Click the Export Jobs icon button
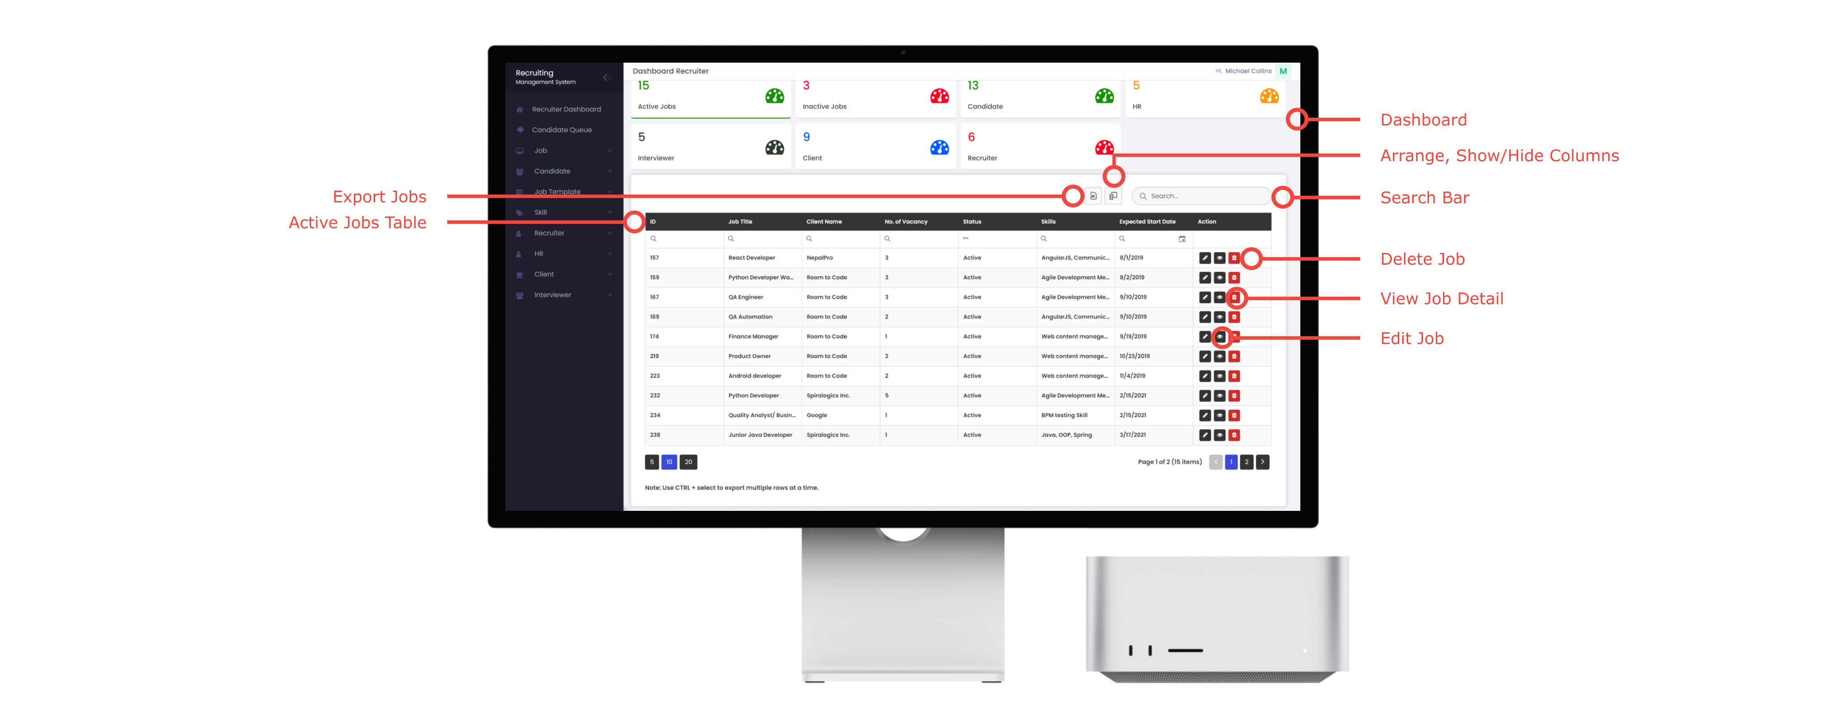1836x728 pixels. 1093,196
